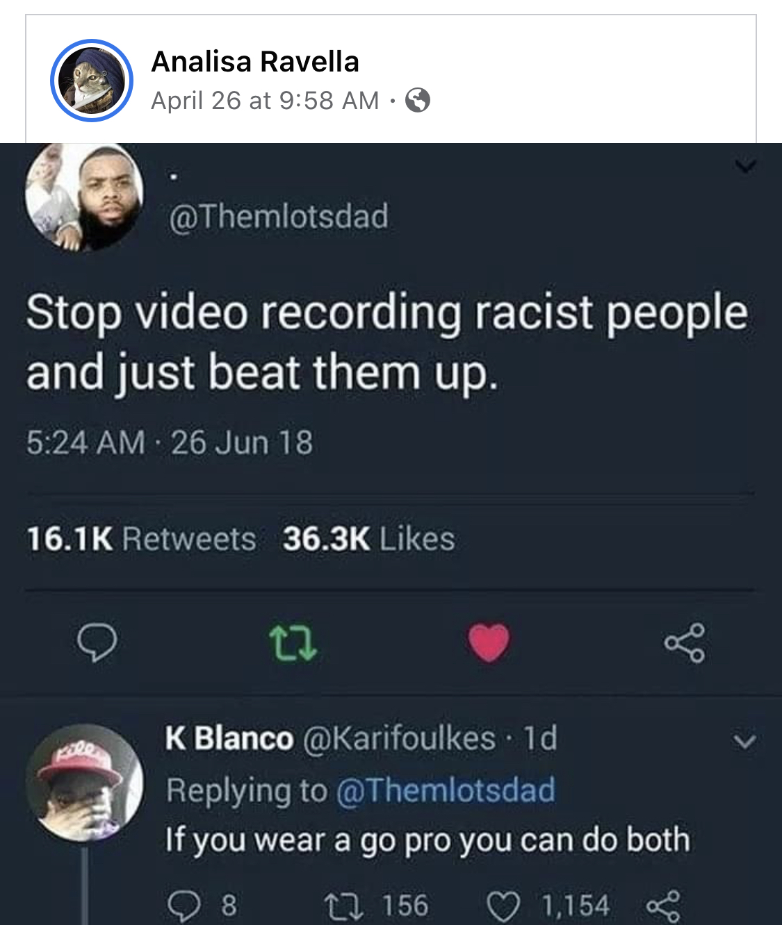Tap the share icon on K Blanco reply
Image resolution: width=782 pixels, height=925 pixels.
(662, 906)
